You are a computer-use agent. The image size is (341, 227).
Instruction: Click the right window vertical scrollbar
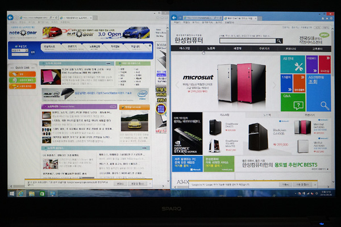coord(332,104)
